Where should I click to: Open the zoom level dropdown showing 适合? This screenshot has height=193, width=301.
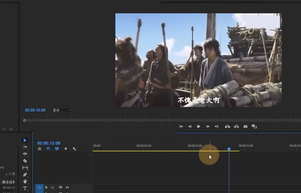click(x=62, y=110)
